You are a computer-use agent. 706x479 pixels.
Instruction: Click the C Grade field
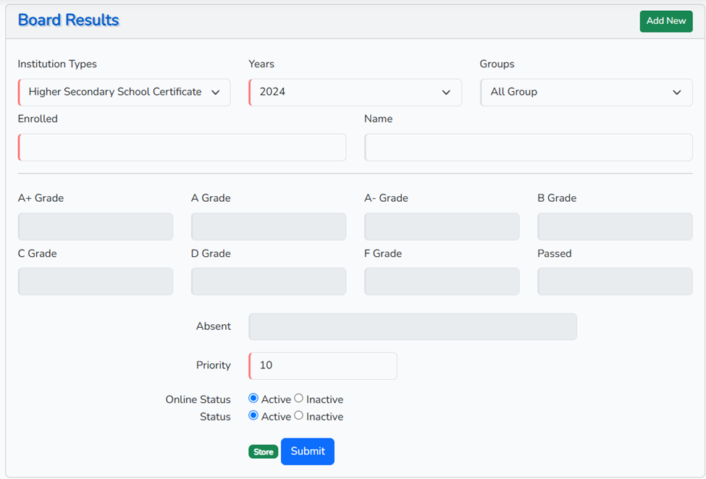(96, 281)
